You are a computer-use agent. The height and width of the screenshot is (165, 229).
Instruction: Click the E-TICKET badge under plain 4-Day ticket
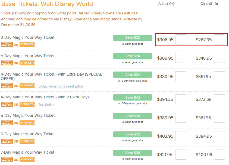27,63
